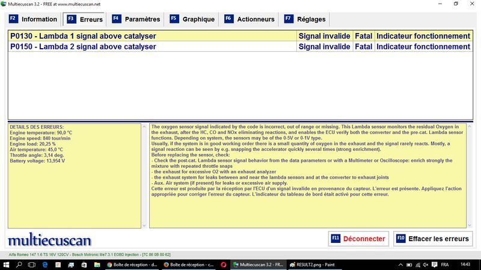Open the Information tab
Viewport: 481px width, 270px height.
click(x=33, y=19)
